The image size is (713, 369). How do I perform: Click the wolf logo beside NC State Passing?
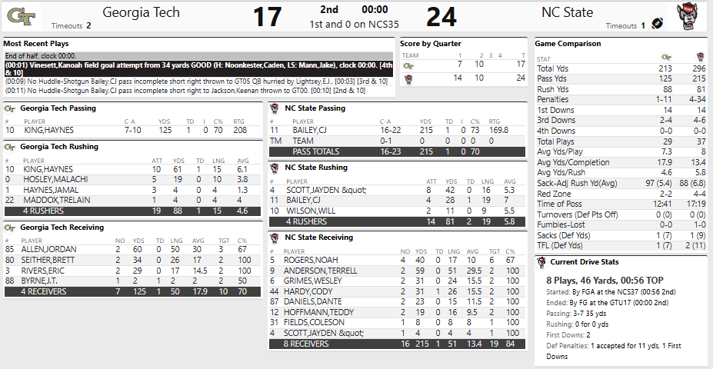point(275,108)
